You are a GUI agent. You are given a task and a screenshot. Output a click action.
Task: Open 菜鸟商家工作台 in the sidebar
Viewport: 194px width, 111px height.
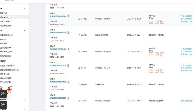point(6,52)
